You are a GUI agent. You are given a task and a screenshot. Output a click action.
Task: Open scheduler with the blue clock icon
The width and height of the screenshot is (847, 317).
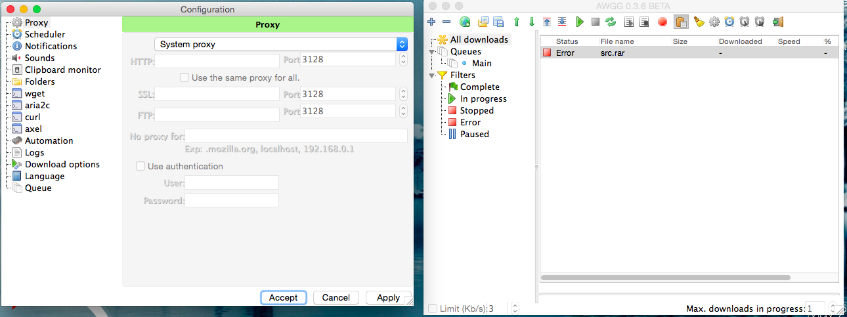729,22
